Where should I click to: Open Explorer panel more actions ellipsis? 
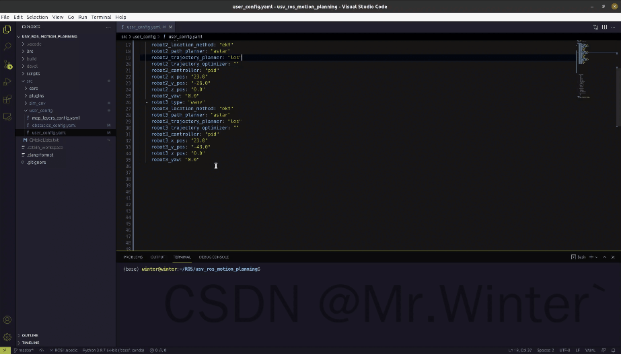pos(108,27)
